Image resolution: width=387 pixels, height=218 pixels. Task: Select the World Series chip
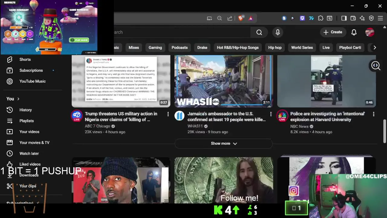pos(302,48)
